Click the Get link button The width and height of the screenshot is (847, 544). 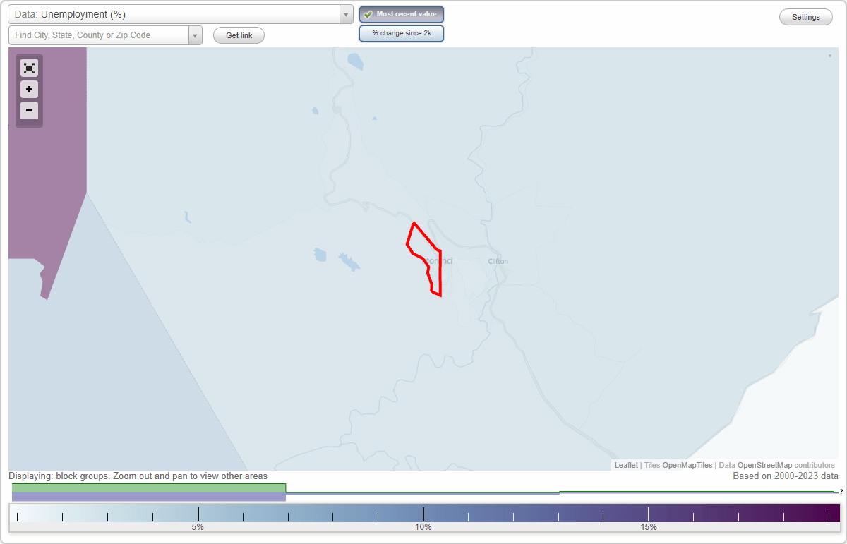(x=239, y=35)
